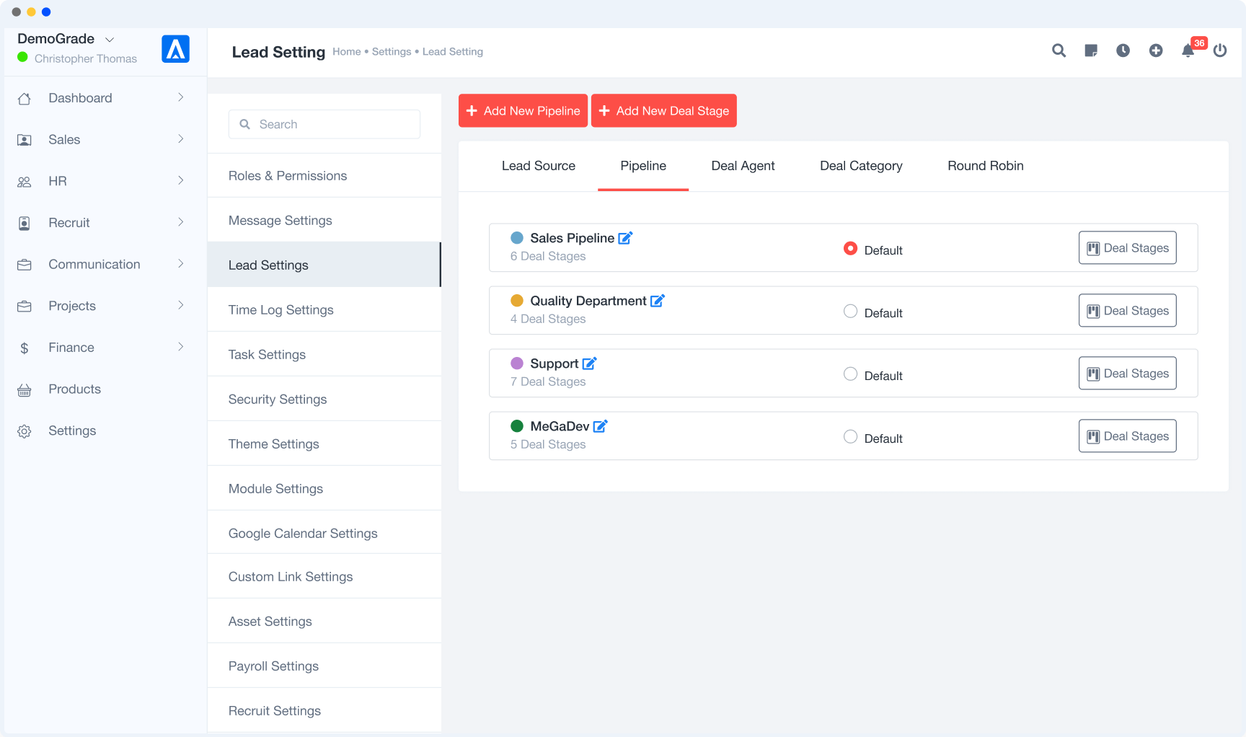1246x737 pixels.
Task: Set Support as default pipeline
Action: [851, 374]
